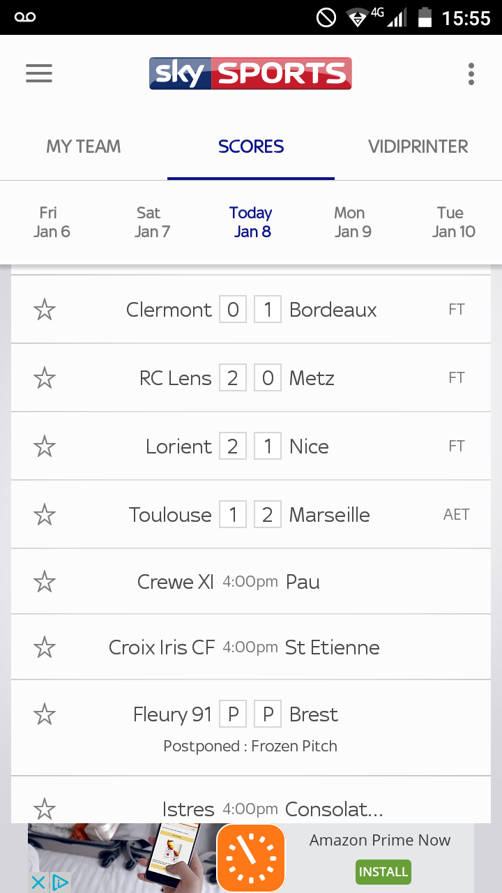Go to Mon Jan 9 fixtures
Viewport: 502px width, 893px height.
pos(352,222)
